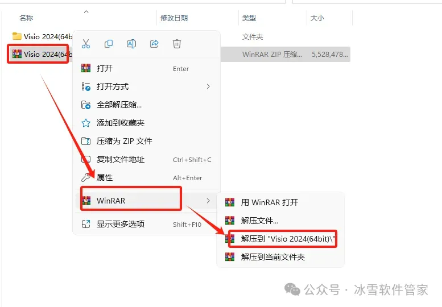The height and width of the screenshot is (307, 442).
Task: Click the star icon for 添加到收藏夹
Action: point(86,123)
